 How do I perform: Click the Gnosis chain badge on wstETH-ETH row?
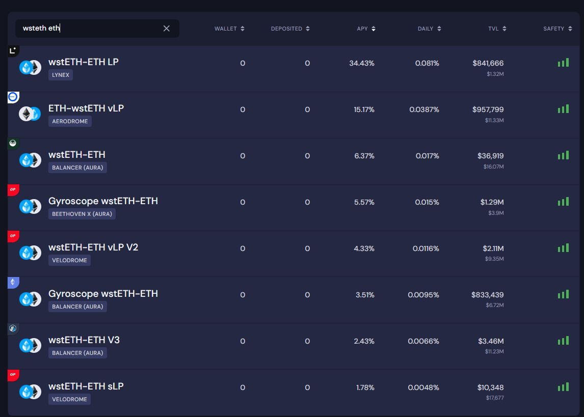click(13, 143)
